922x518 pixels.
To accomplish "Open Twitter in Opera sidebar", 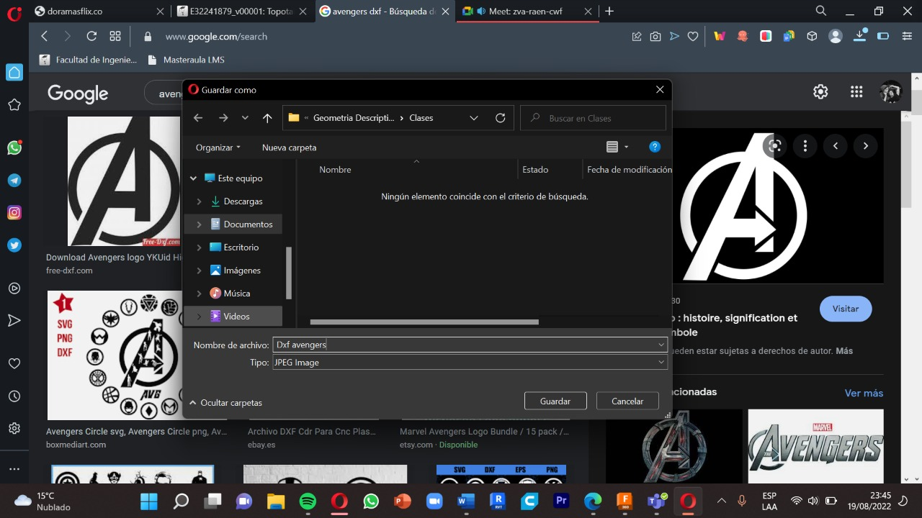I will point(14,245).
